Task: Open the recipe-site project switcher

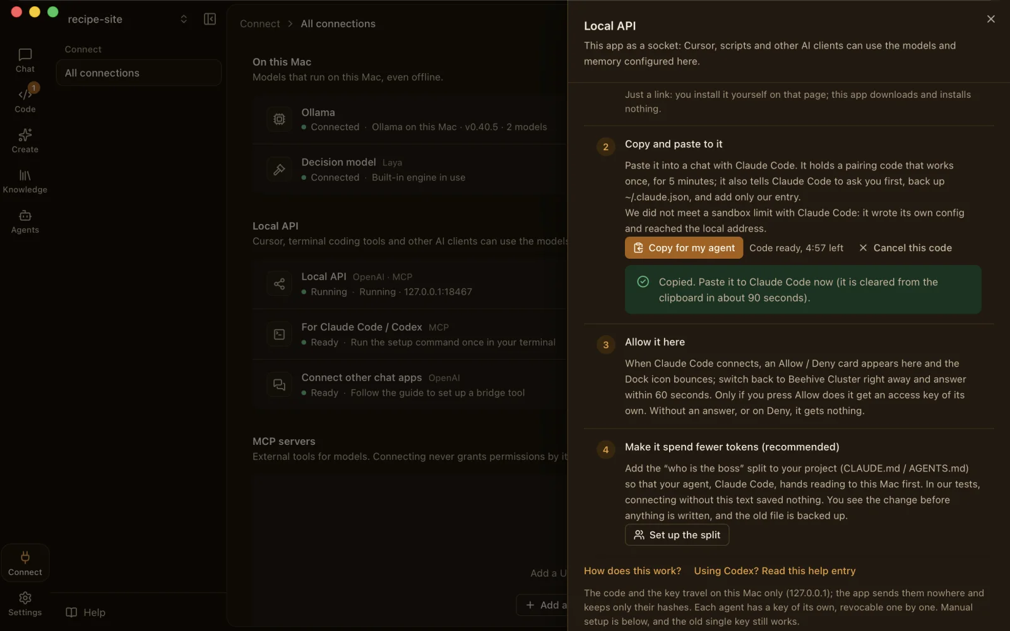Action: point(126,19)
